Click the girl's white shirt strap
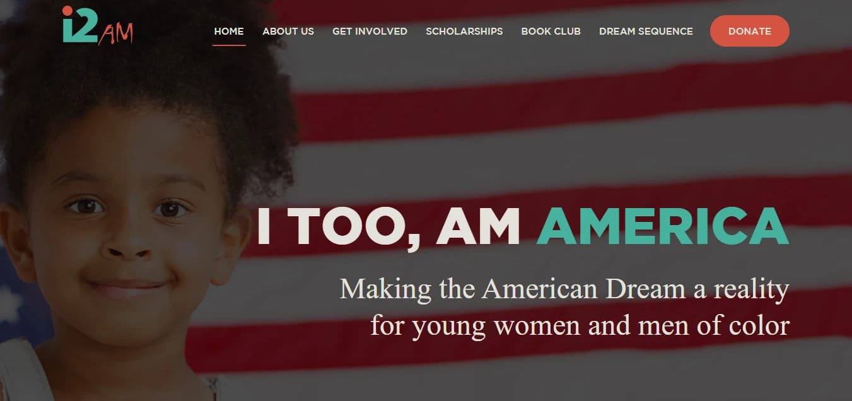 24,371
